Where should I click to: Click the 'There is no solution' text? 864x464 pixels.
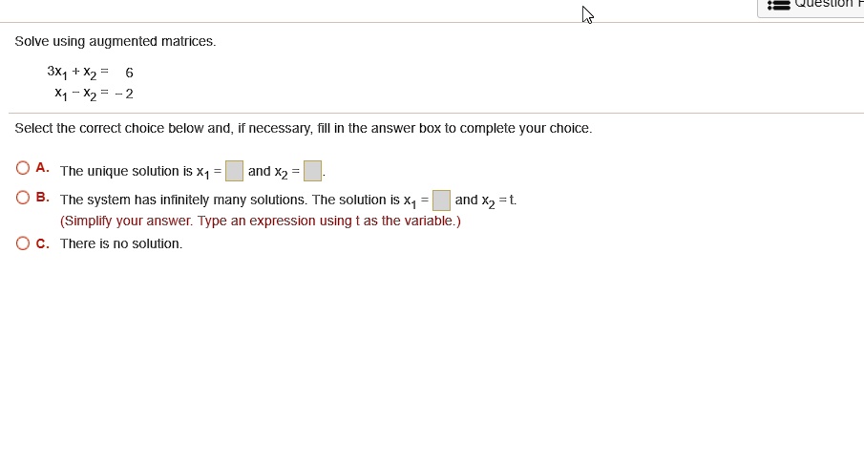pyautogui.click(x=121, y=243)
